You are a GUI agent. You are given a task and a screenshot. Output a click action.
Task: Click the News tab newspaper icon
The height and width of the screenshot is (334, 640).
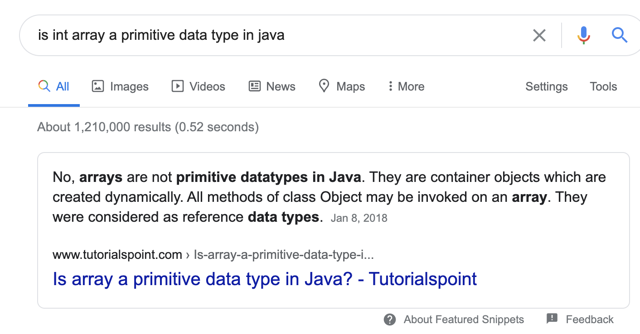[x=255, y=86]
